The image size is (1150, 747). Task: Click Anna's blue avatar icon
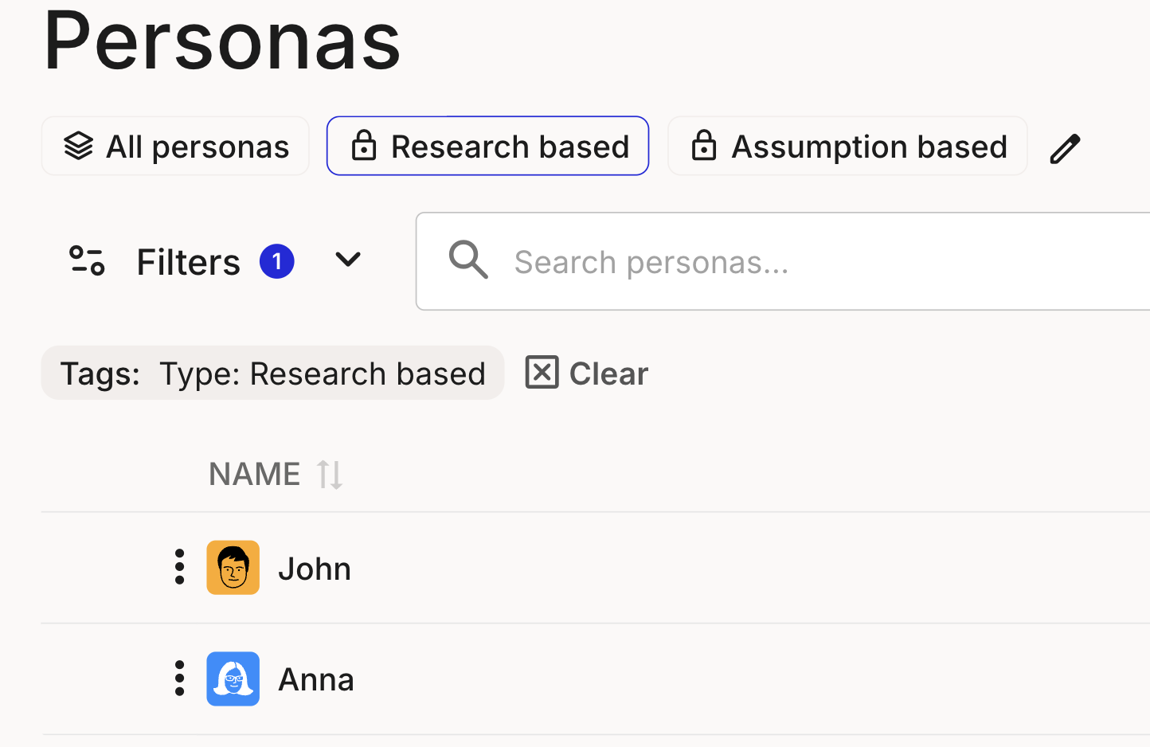coord(233,679)
